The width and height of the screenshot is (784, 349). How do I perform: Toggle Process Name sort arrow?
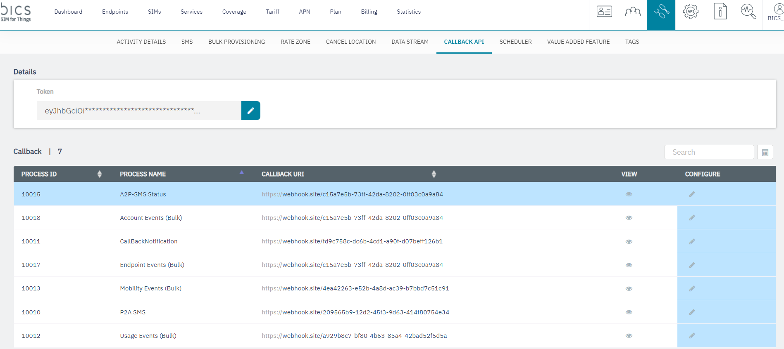[242, 172]
